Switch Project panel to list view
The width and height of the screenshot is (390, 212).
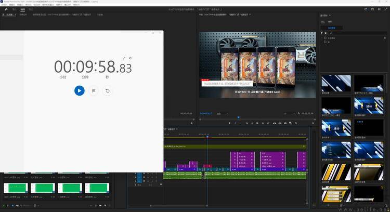click(8, 206)
